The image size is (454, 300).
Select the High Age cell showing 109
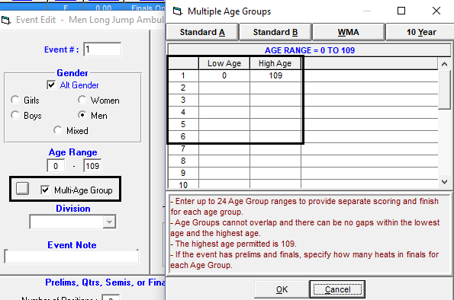275,75
